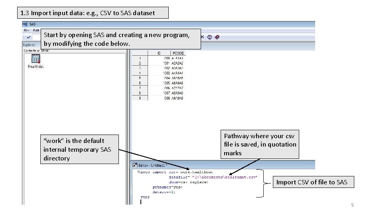Click the ID column header

[x=159, y=53]
